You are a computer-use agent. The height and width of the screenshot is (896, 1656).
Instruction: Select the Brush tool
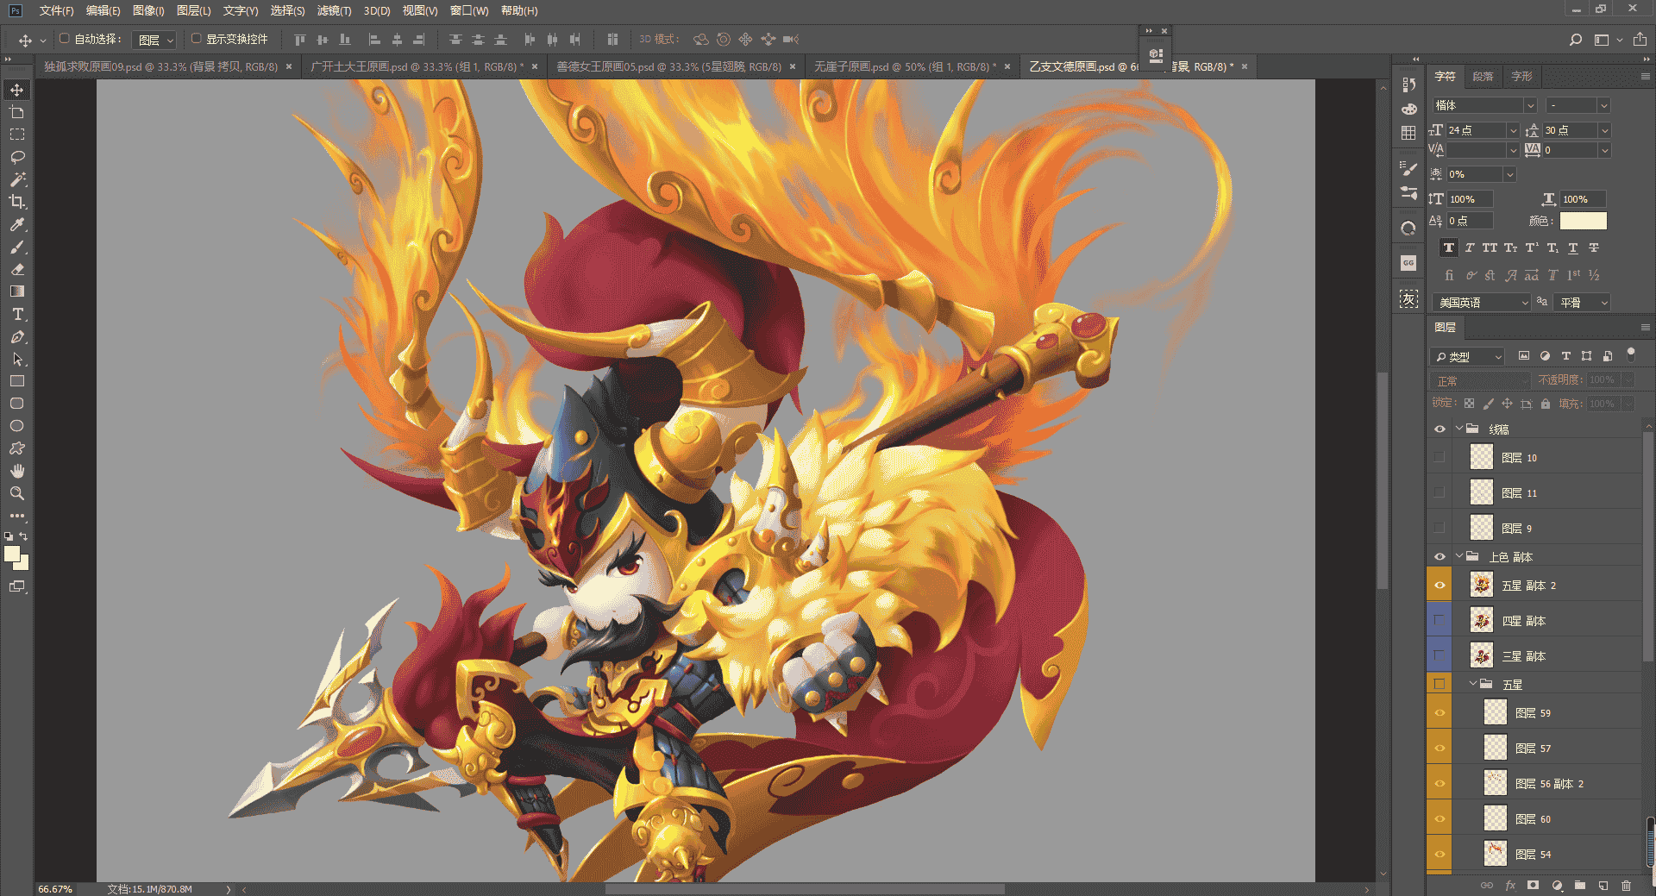tap(16, 247)
